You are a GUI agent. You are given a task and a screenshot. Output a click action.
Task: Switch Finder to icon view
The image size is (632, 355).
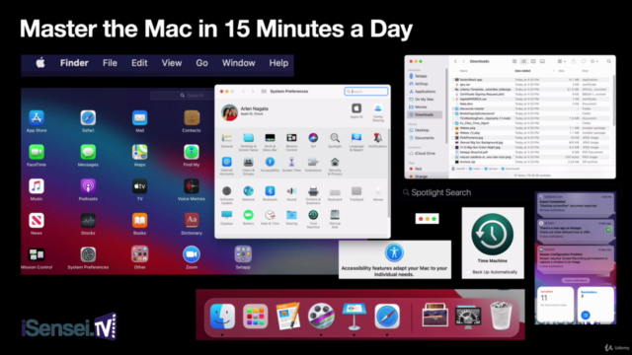[x=514, y=61]
